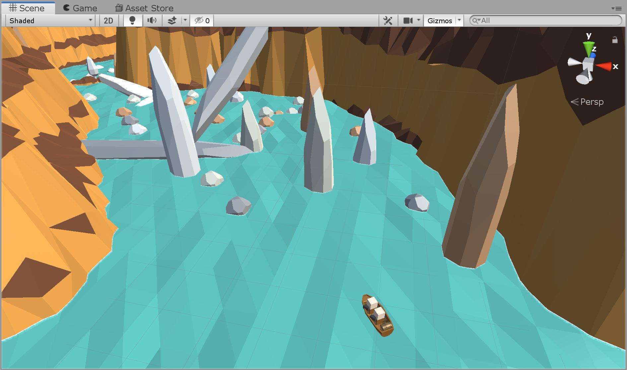Toggle the Gizmos button
Image resolution: width=627 pixels, height=370 pixels.
coord(440,21)
